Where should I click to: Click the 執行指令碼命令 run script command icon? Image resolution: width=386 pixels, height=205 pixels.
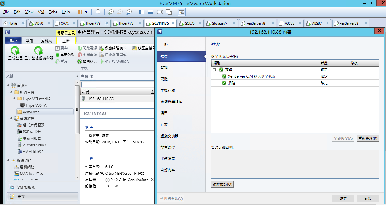click(102, 61)
